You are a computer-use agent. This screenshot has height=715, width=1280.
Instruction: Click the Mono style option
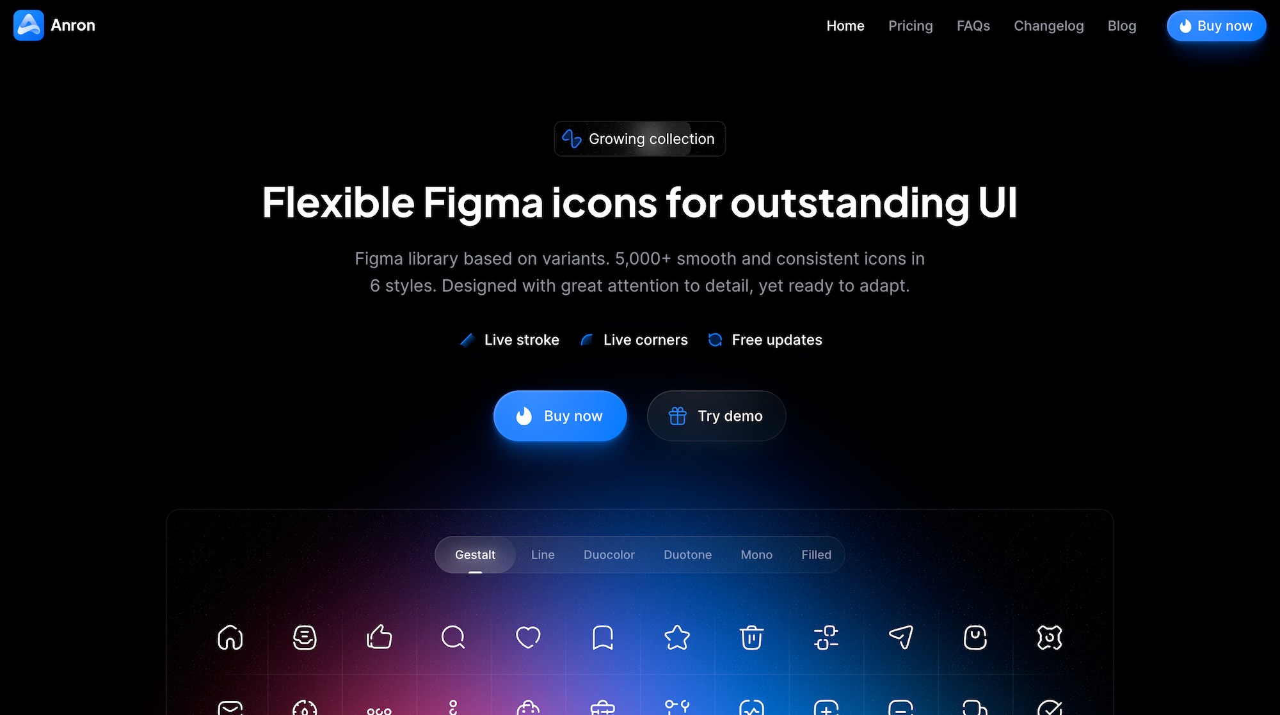(756, 554)
